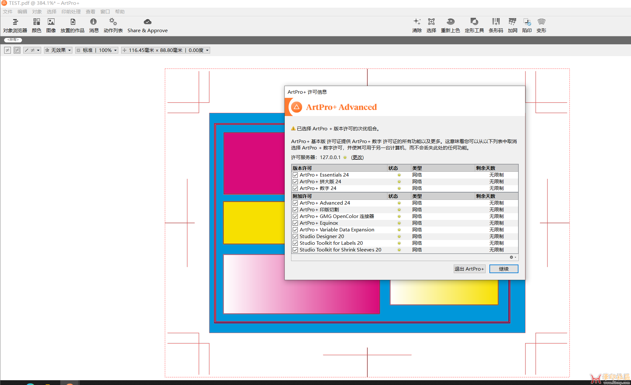Uncheck ArtPro+ 数字 24 license

click(x=295, y=188)
